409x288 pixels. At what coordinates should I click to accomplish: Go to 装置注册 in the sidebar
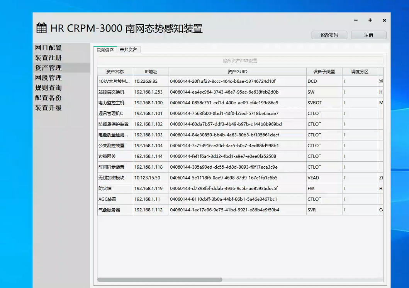click(x=48, y=58)
